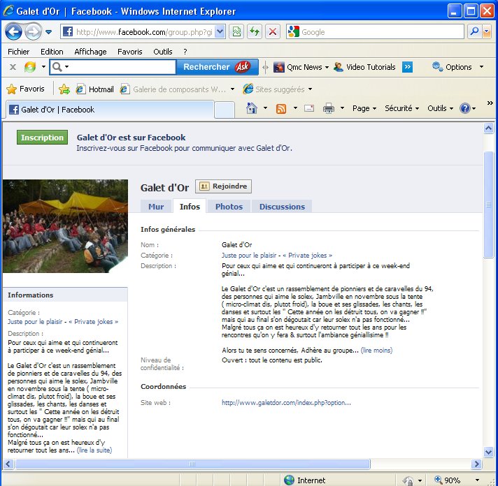498x486 pixels.
Task: Click the Rechercher Ask button
Action: 218,67
